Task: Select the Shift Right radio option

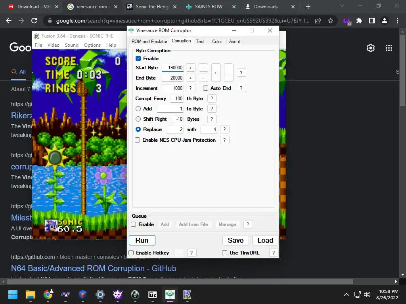Action: click(x=138, y=119)
